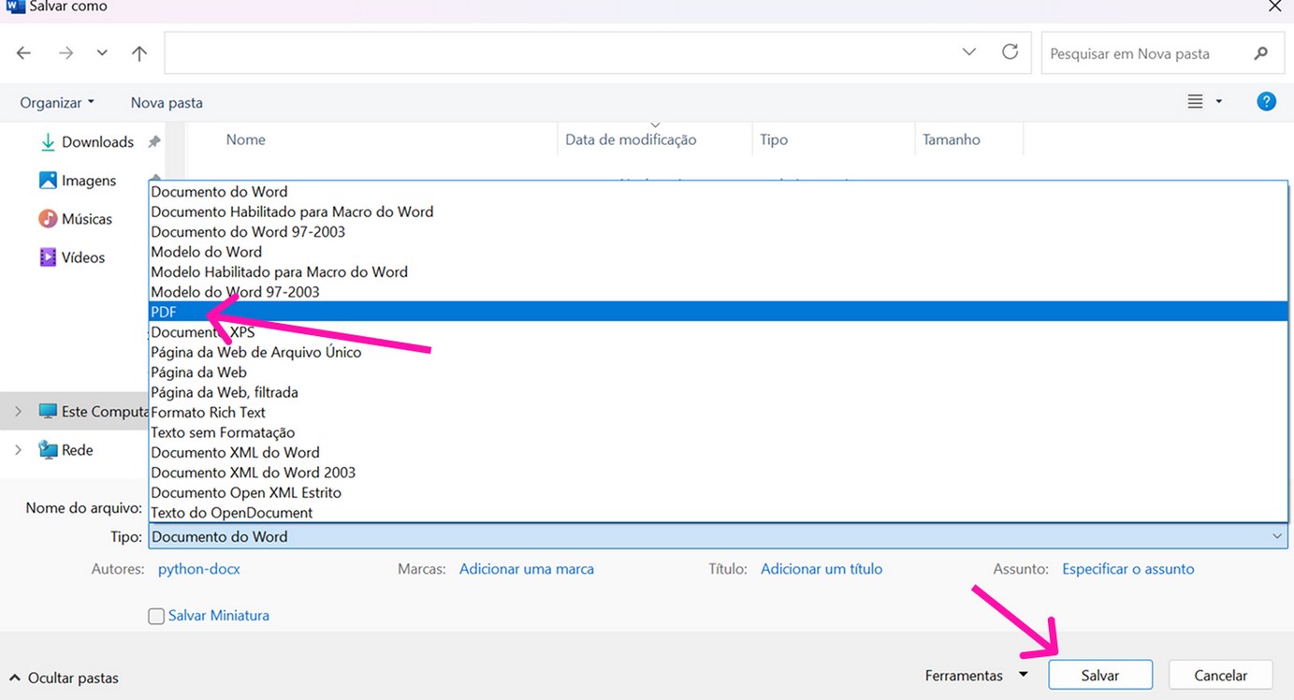Image resolution: width=1294 pixels, height=700 pixels.
Task: Select Texto do OpenDocument option
Action: 718,513
